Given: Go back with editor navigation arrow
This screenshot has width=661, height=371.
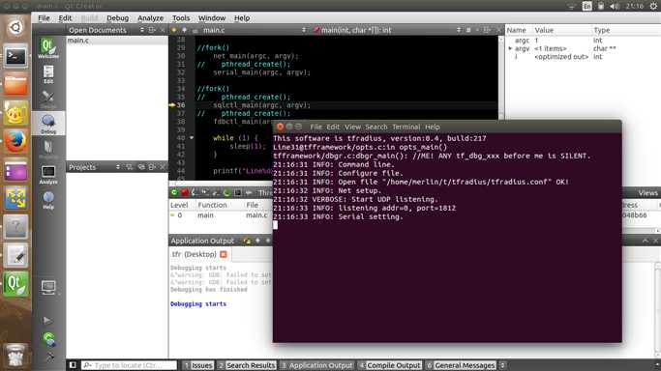Looking at the screenshot, I should point(173,30).
